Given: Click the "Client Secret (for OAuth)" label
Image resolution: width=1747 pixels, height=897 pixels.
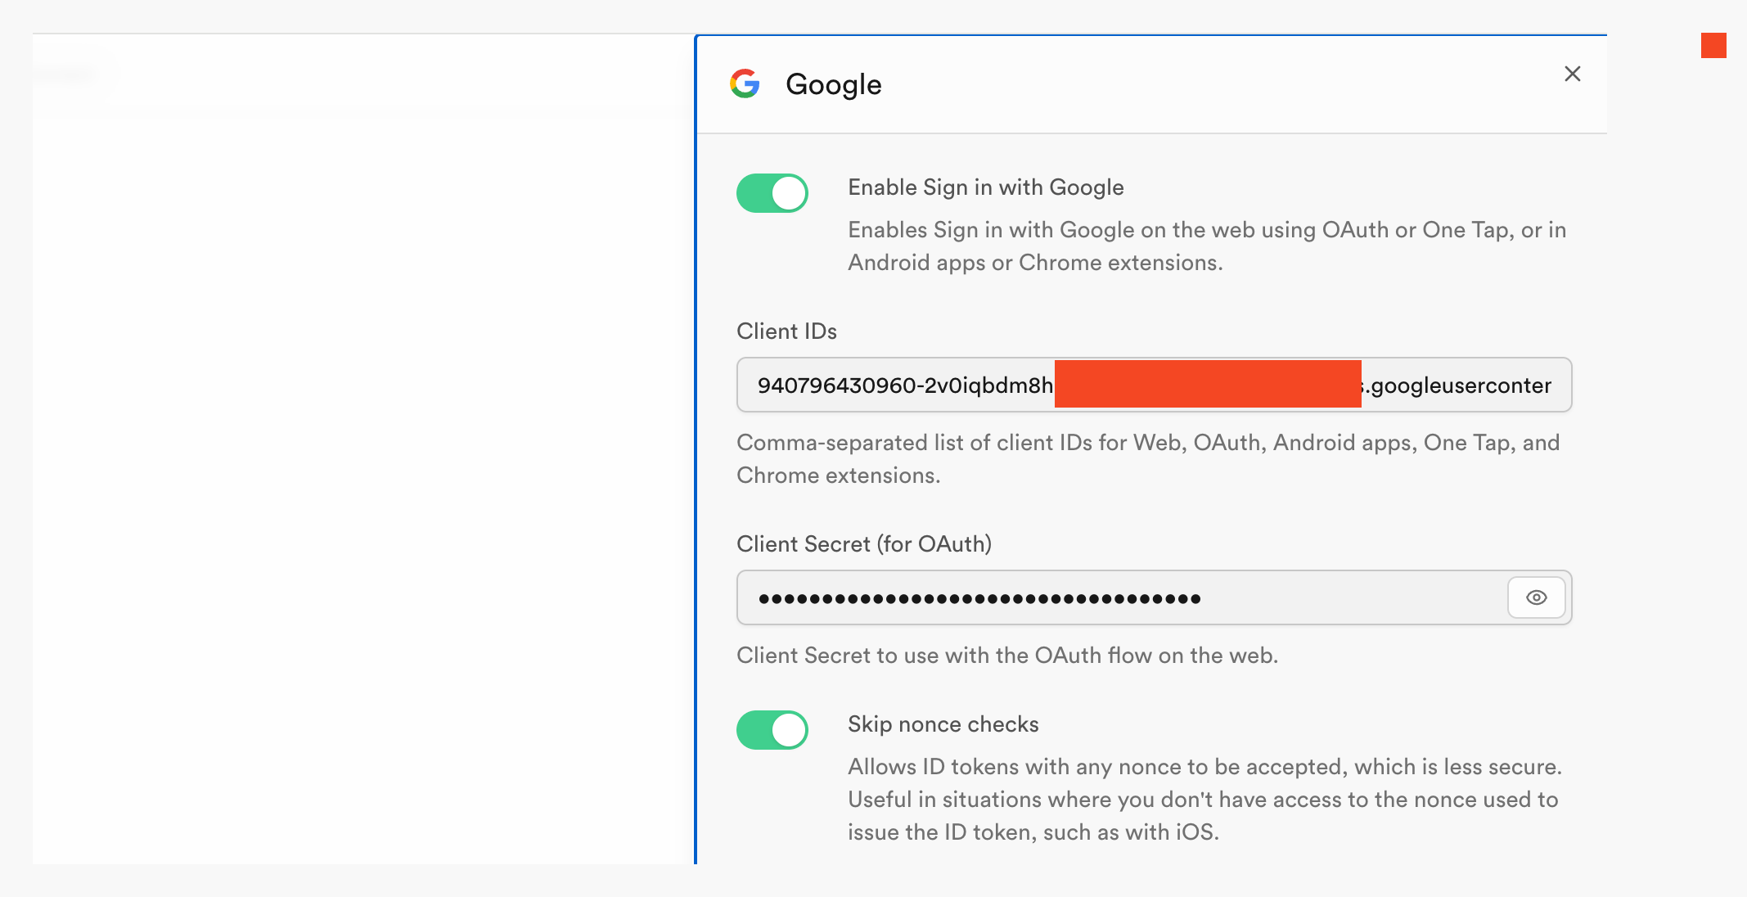Looking at the screenshot, I should pyautogui.click(x=863, y=544).
